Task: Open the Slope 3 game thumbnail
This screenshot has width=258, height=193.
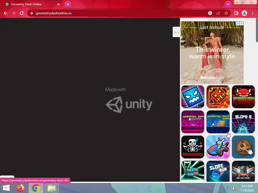Action: coord(243,122)
